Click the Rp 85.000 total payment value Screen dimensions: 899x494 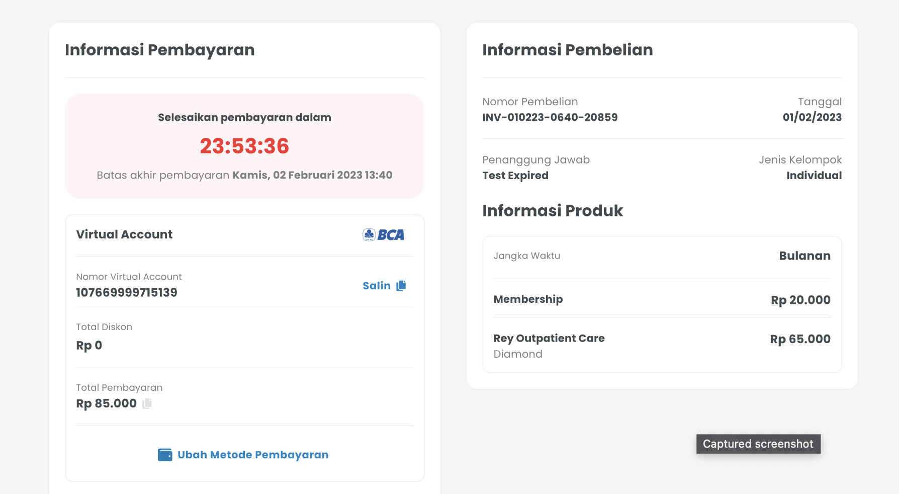106,403
